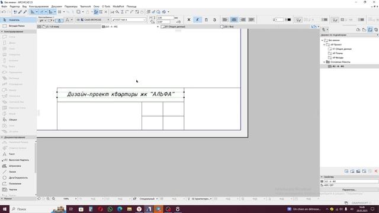
Task: Collapse АР Проект folder in Navigator
Action: coord(325,45)
